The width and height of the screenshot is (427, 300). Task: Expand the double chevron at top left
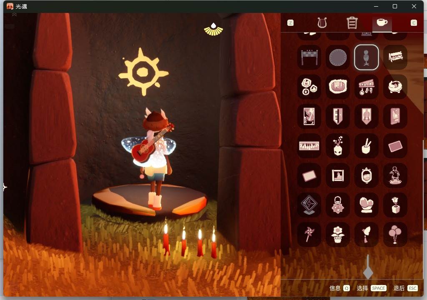15,15
